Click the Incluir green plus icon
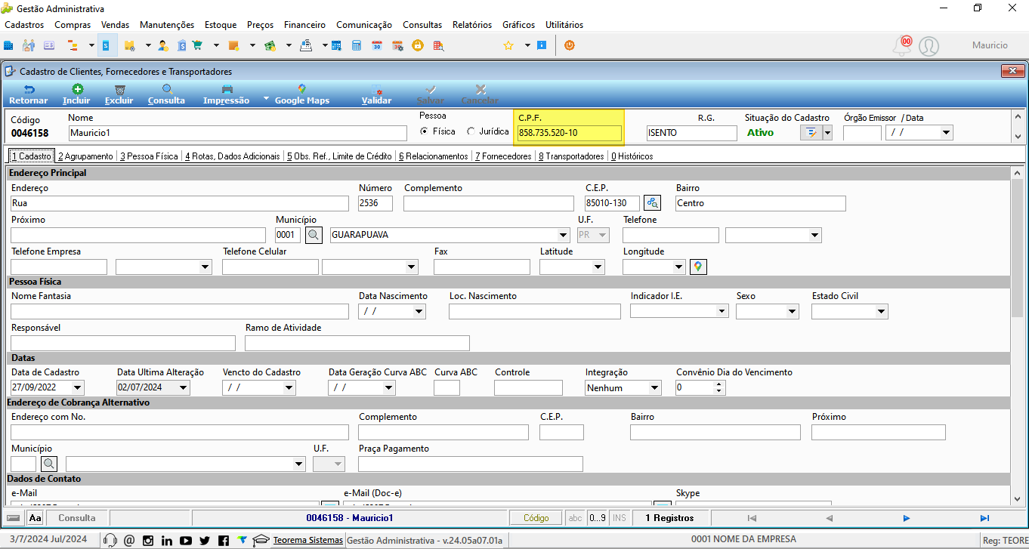Screen dimensions: 1029x549 click(x=76, y=89)
